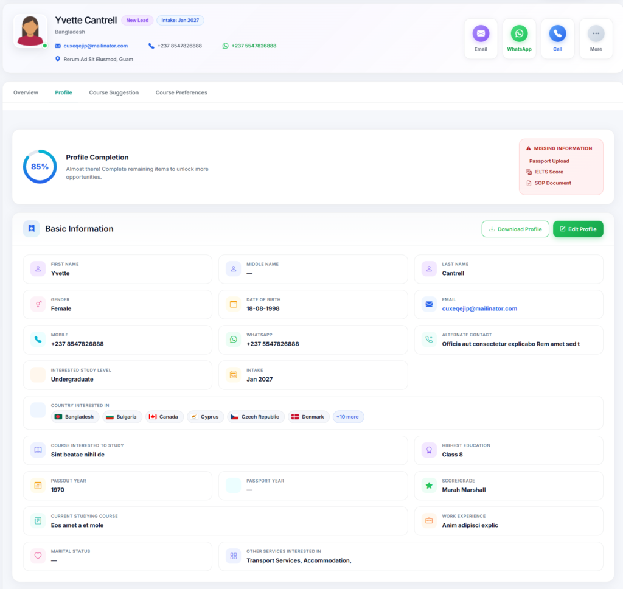The width and height of the screenshot is (623, 589).
Task: Click the Edit Profile button
Action: pos(578,229)
